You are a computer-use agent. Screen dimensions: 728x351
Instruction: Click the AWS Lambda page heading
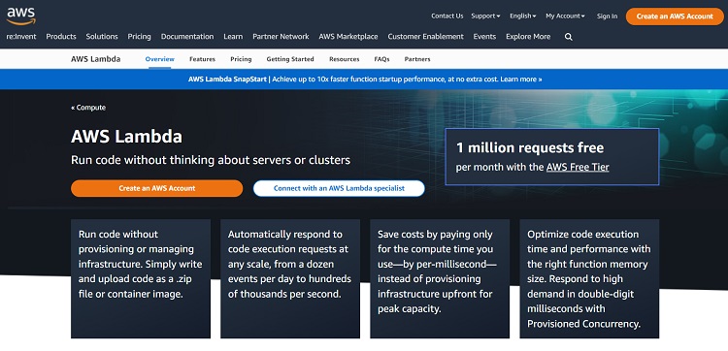pos(127,137)
